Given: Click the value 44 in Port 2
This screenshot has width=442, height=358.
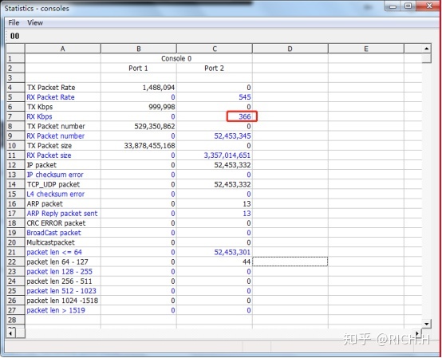Looking at the screenshot, I should [x=247, y=262].
